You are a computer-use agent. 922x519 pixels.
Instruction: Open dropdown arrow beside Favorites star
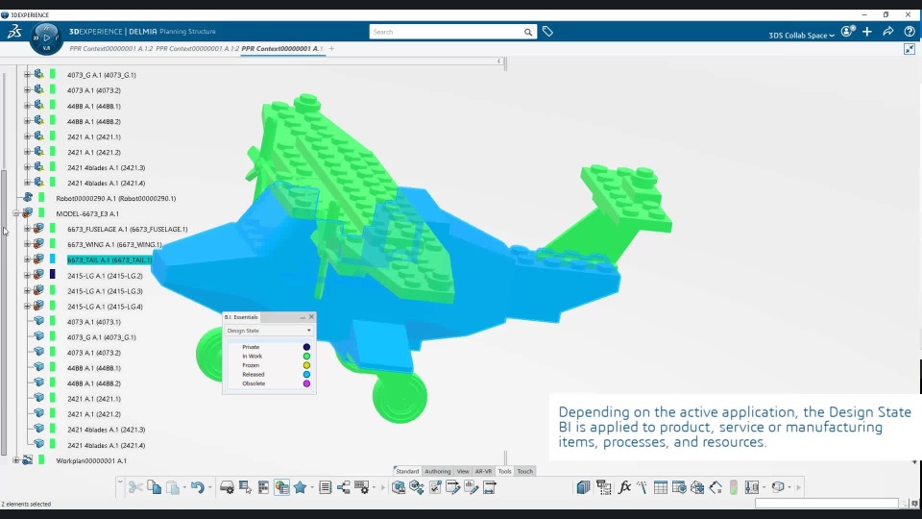point(311,488)
